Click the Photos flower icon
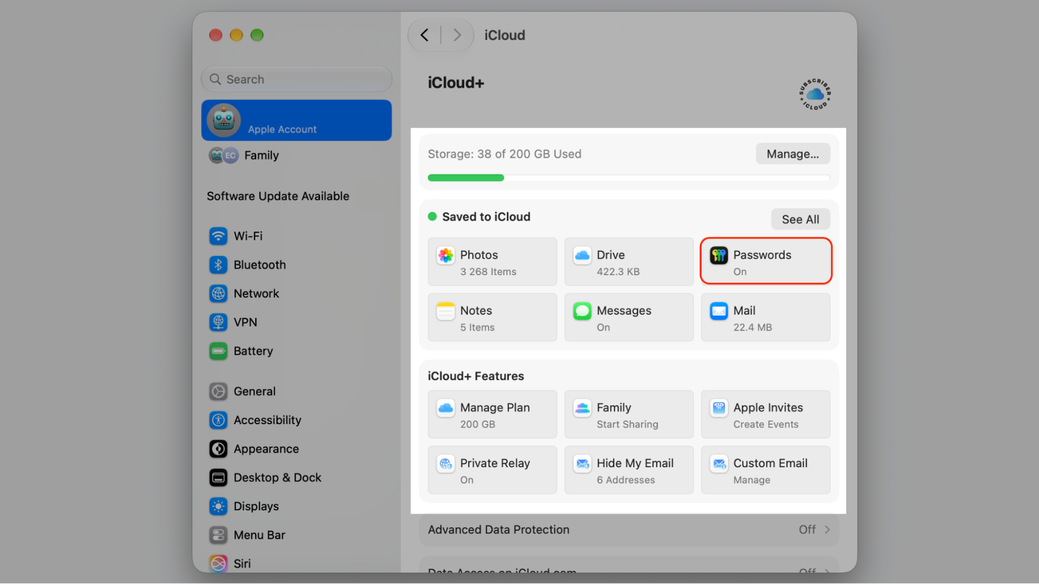Image resolution: width=1039 pixels, height=584 pixels. point(446,255)
